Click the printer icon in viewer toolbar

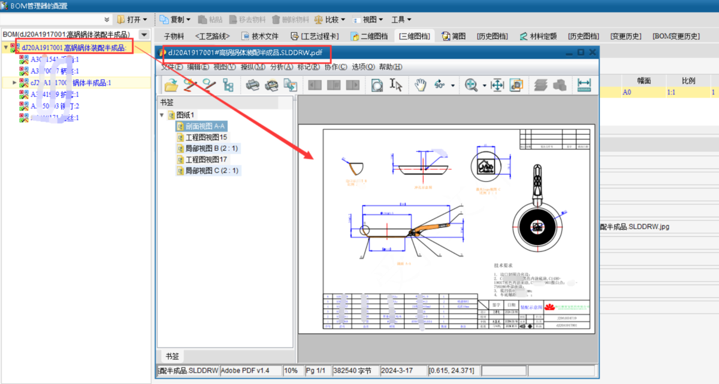click(253, 85)
